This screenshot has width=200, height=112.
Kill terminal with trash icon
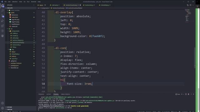(x=188, y=94)
